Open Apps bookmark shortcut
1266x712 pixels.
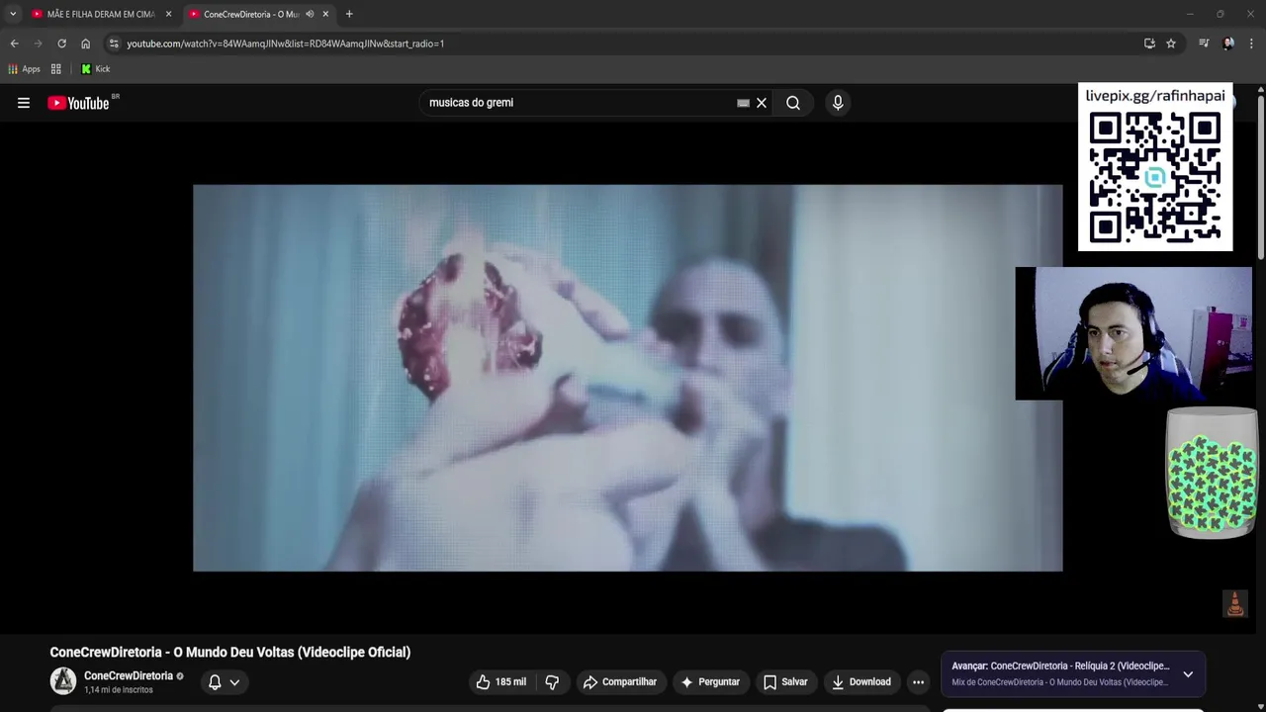24,69
